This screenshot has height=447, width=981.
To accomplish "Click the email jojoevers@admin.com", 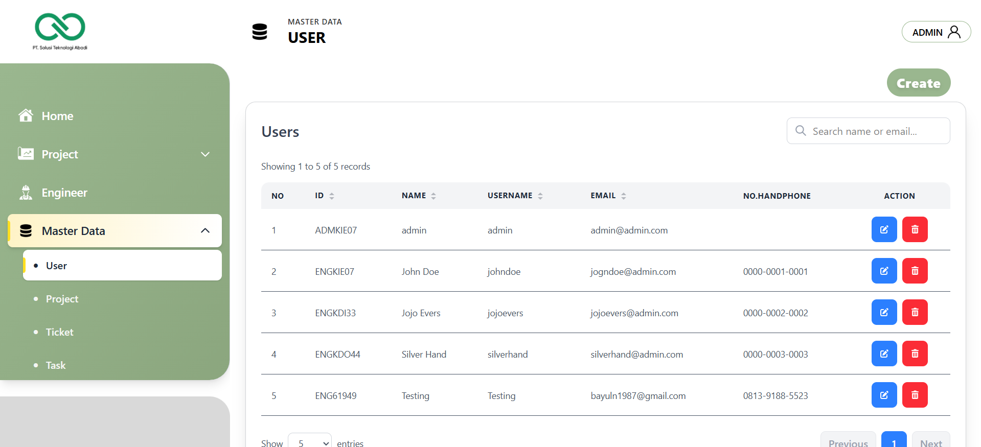I will (634, 313).
